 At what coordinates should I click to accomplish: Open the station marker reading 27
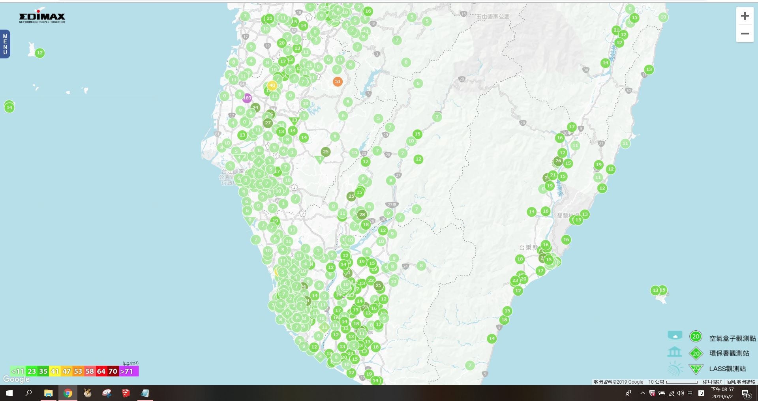pos(268,123)
